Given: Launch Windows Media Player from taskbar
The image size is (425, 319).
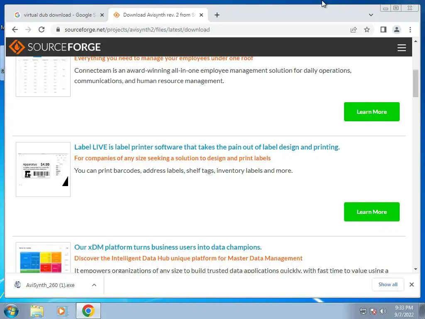Looking at the screenshot, I should click(62, 311).
